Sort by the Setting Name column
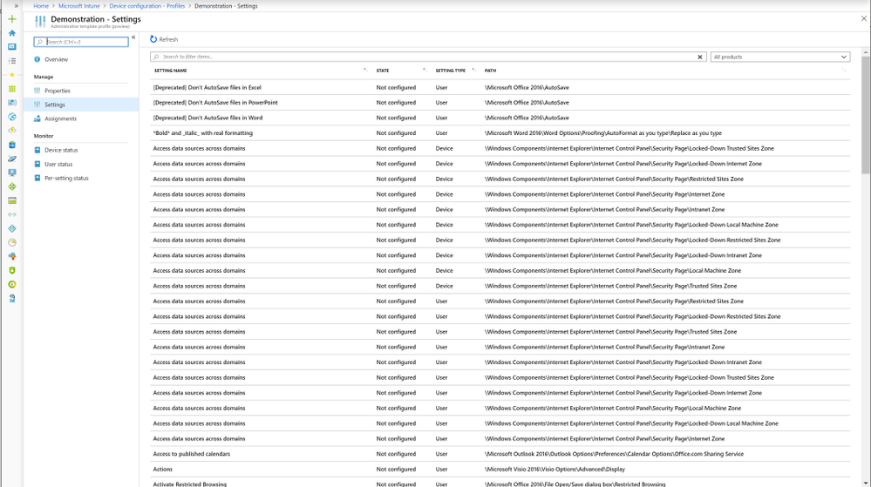 tap(171, 71)
